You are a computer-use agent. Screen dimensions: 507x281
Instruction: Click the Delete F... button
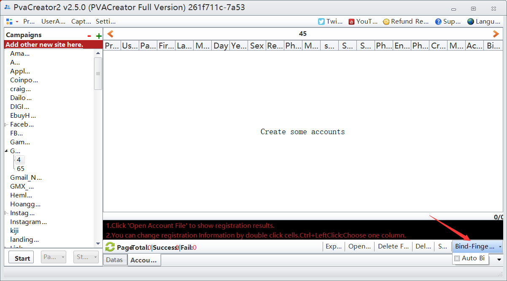click(393, 246)
